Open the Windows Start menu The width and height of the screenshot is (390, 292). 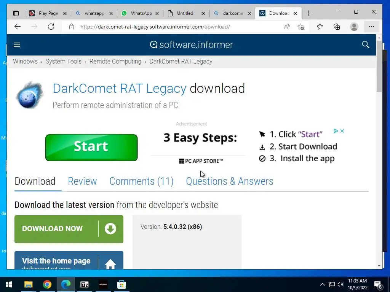[9, 284]
